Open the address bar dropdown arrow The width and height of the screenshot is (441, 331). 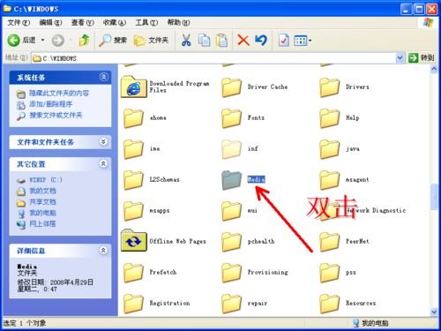(x=400, y=58)
